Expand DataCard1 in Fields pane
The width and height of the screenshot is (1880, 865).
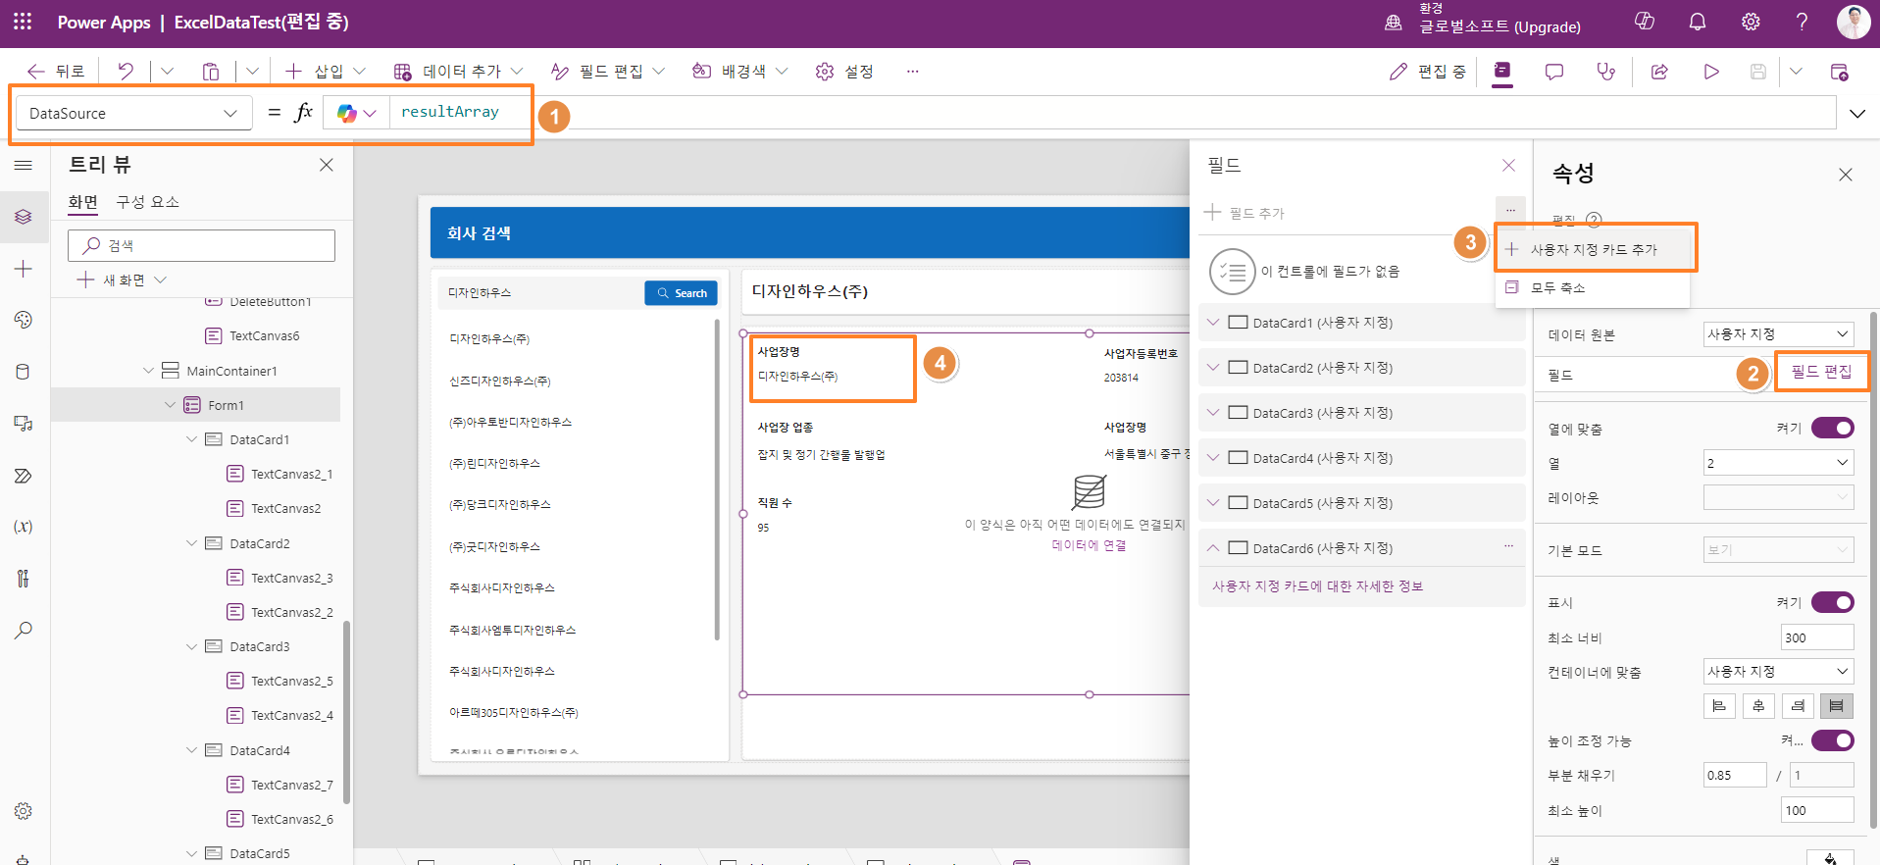[1213, 322]
